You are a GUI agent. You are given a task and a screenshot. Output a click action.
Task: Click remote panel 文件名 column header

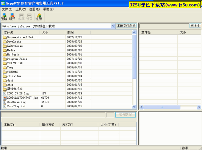coord(158,32)
